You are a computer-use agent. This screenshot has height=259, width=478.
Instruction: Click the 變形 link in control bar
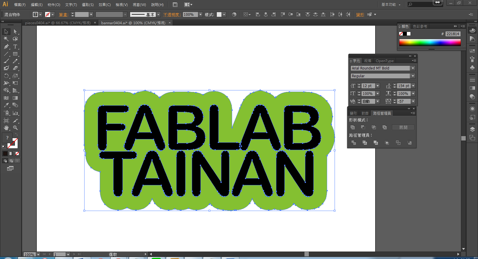(x=360, y=14)
